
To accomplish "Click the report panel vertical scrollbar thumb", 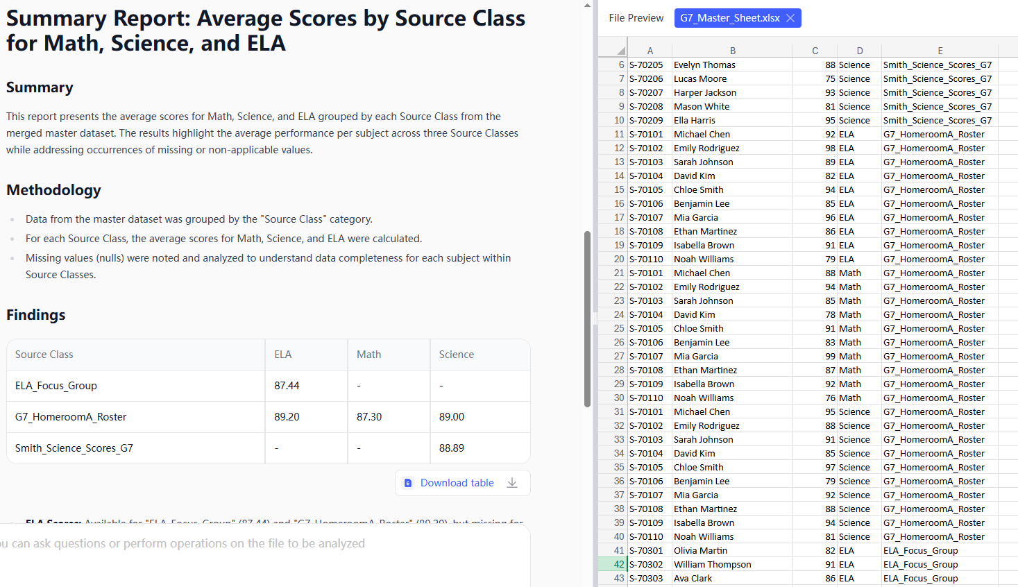I will click(587, 319).
